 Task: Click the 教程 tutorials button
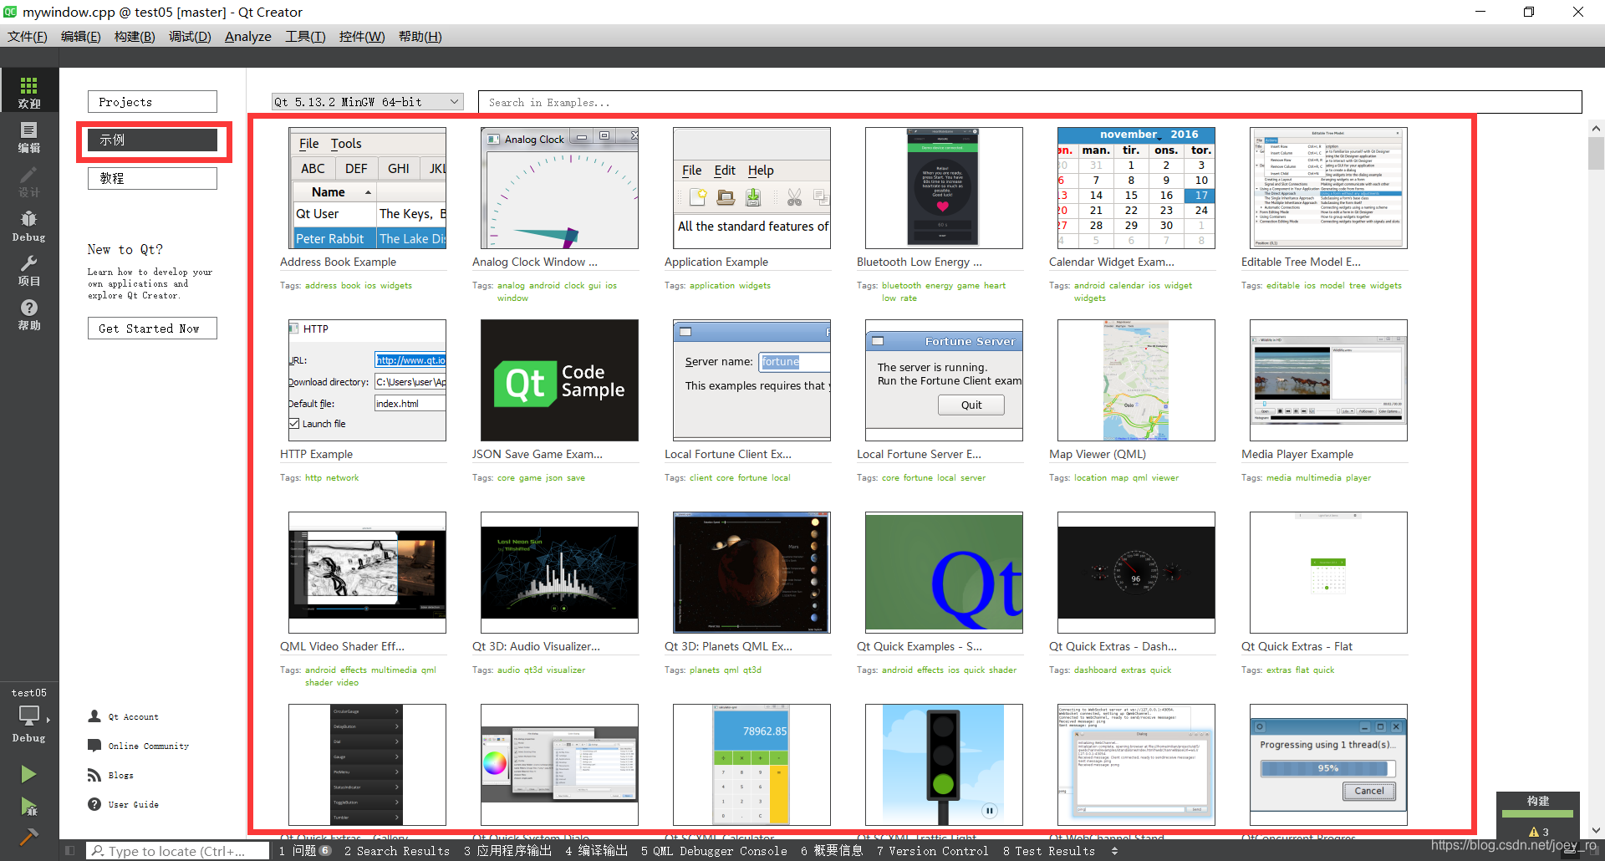point(152,178)
